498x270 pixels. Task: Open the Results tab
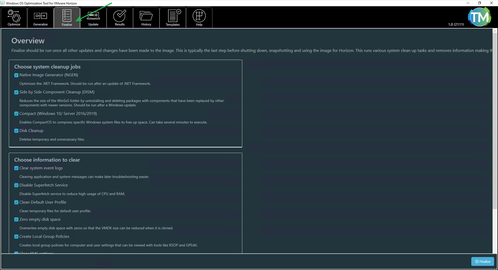[x=120, y=17]
